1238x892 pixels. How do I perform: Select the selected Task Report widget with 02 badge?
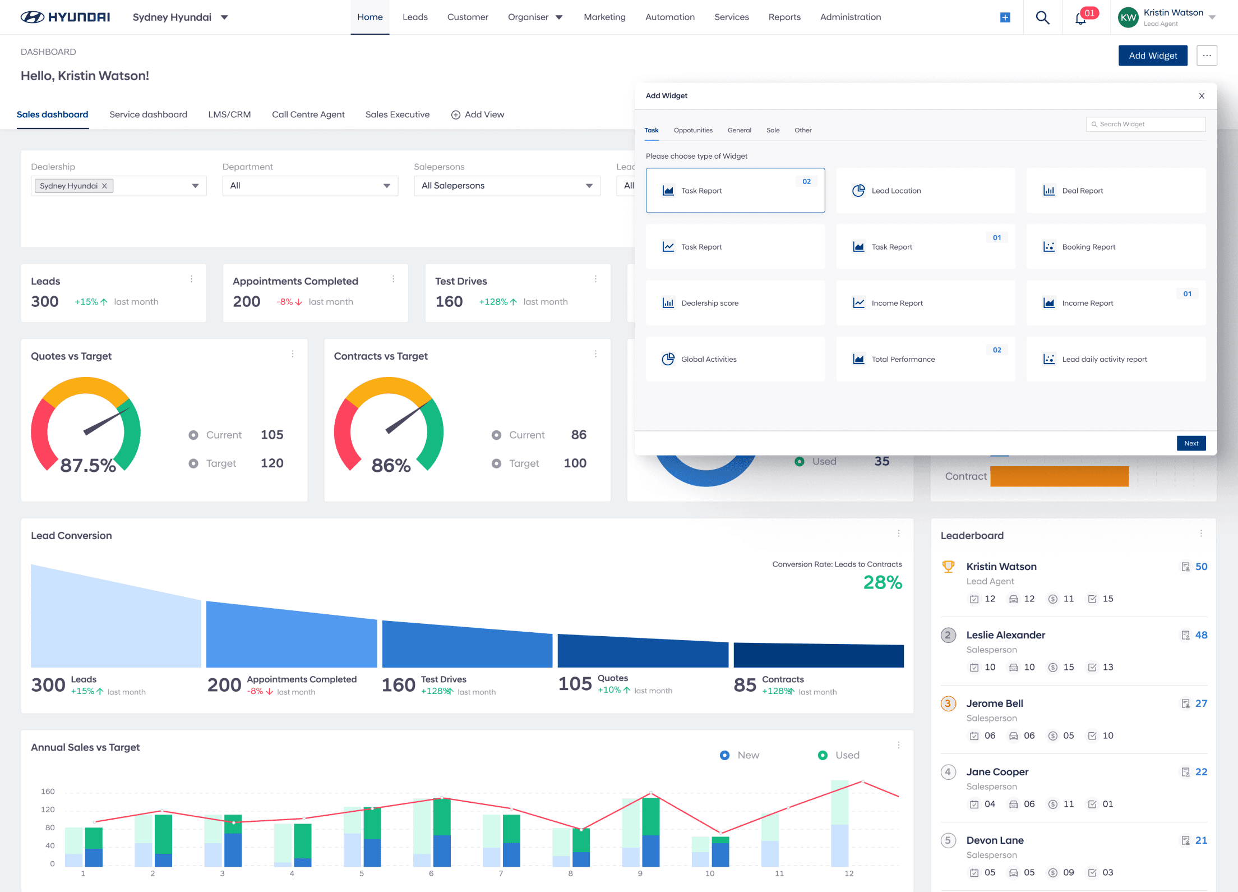735,190
